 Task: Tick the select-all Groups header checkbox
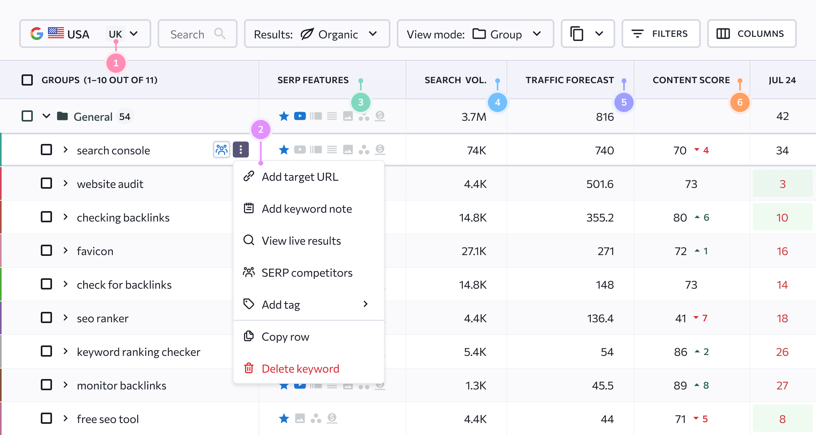point(27,80)
